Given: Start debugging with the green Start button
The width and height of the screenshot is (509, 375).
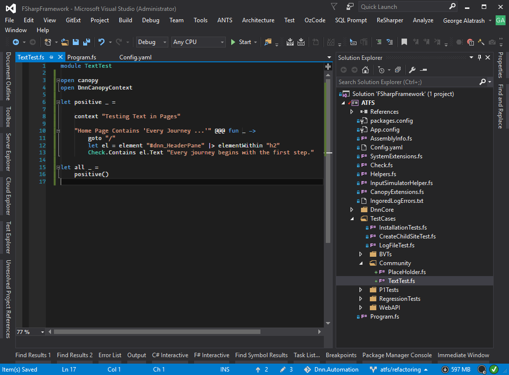Looking at the screenshot, I should pyautogui.click(x=241, y=42).
